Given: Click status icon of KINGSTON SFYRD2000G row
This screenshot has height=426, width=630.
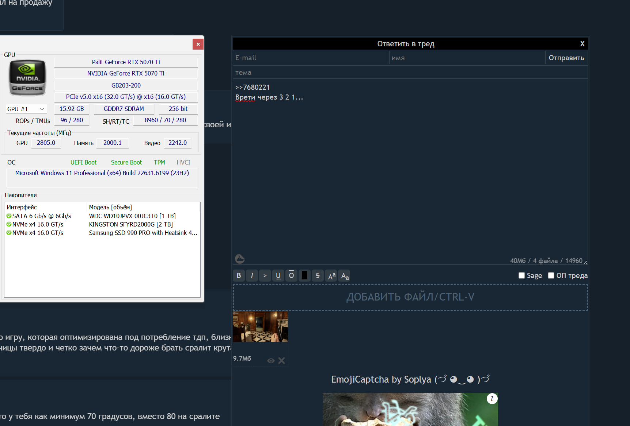Looking at the screenshot, I should [x=9, y=224].
